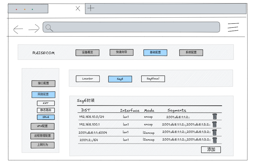Select 静态路由 submenu item
Image resolution: width=255 pixels, height=165 pixels.
46,110
